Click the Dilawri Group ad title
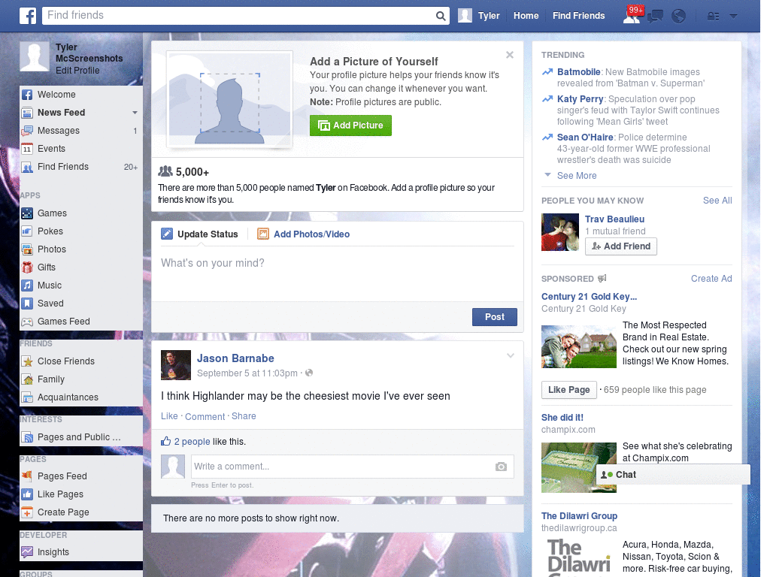The height and width of the screenshot is (577, 770). 579,516
